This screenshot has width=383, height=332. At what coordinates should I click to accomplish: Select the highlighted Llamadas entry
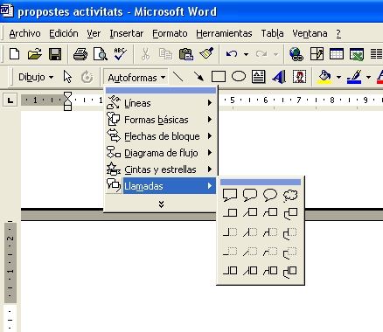[161, 186]
